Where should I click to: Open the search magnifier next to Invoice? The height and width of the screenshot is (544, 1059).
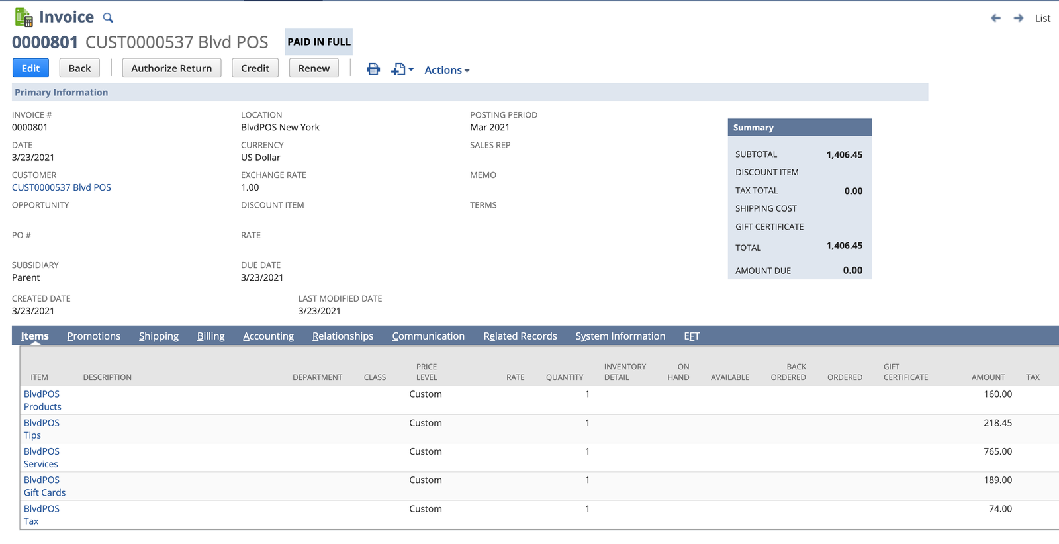[108, 18]
